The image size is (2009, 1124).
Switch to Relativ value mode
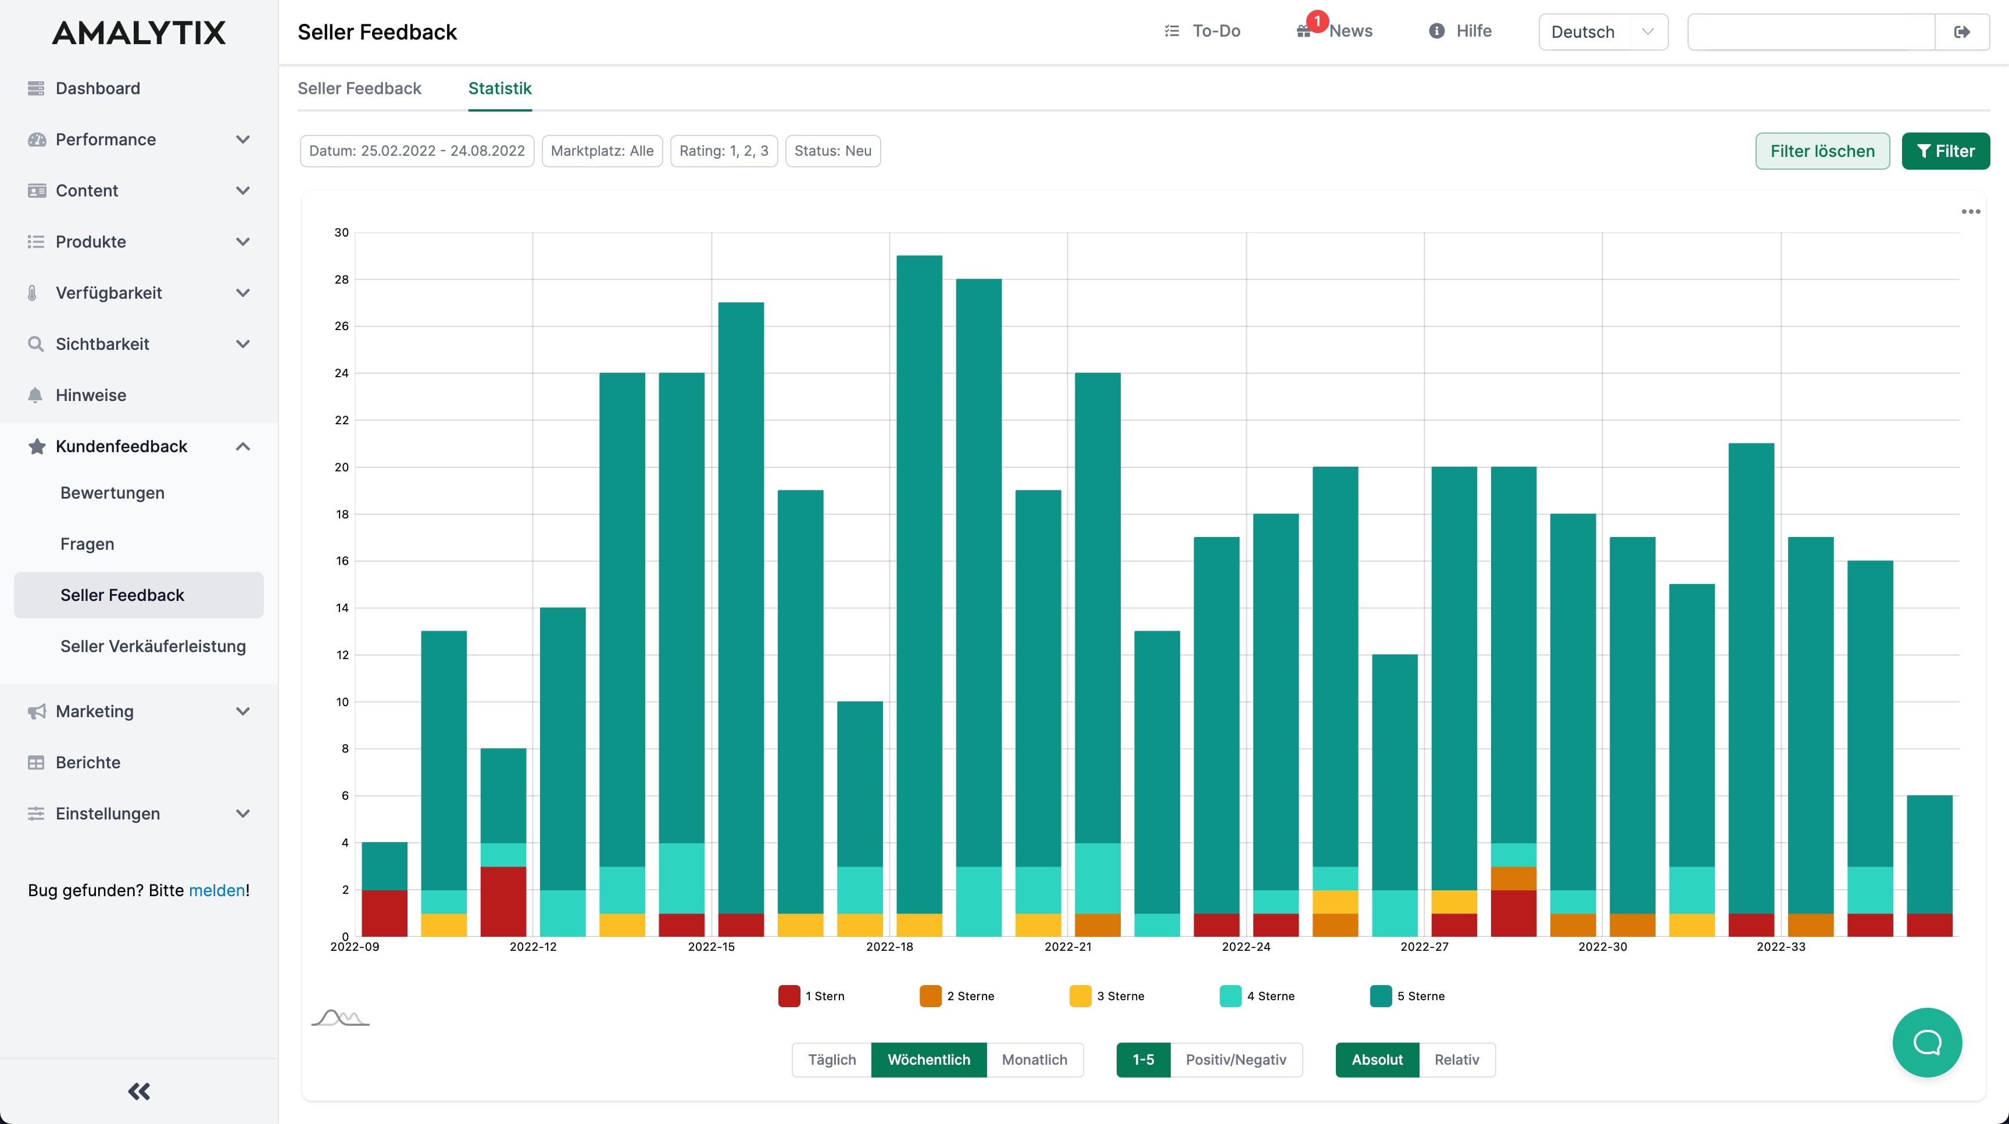pos(1457,1060)
